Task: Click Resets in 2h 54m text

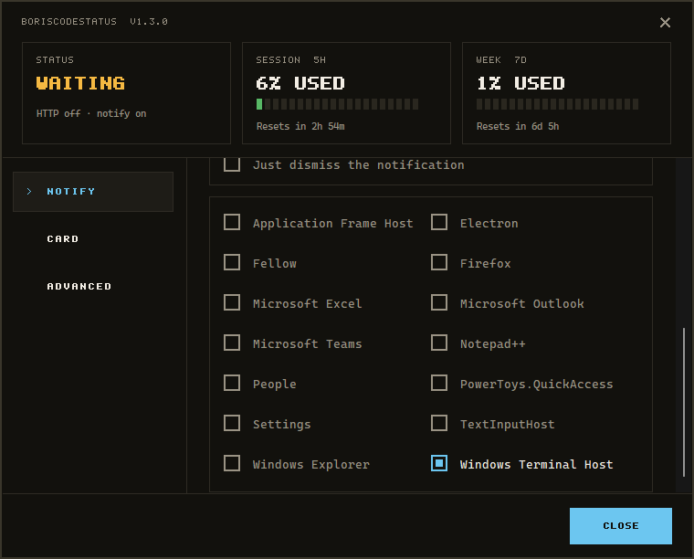Action: [x=300, y=127]
